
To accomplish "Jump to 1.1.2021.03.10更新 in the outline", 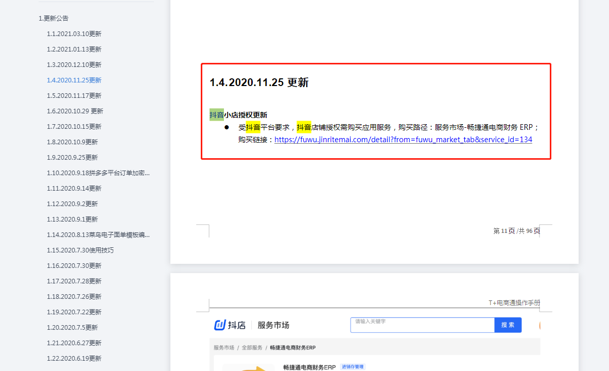I will click(x=74, y=34).
